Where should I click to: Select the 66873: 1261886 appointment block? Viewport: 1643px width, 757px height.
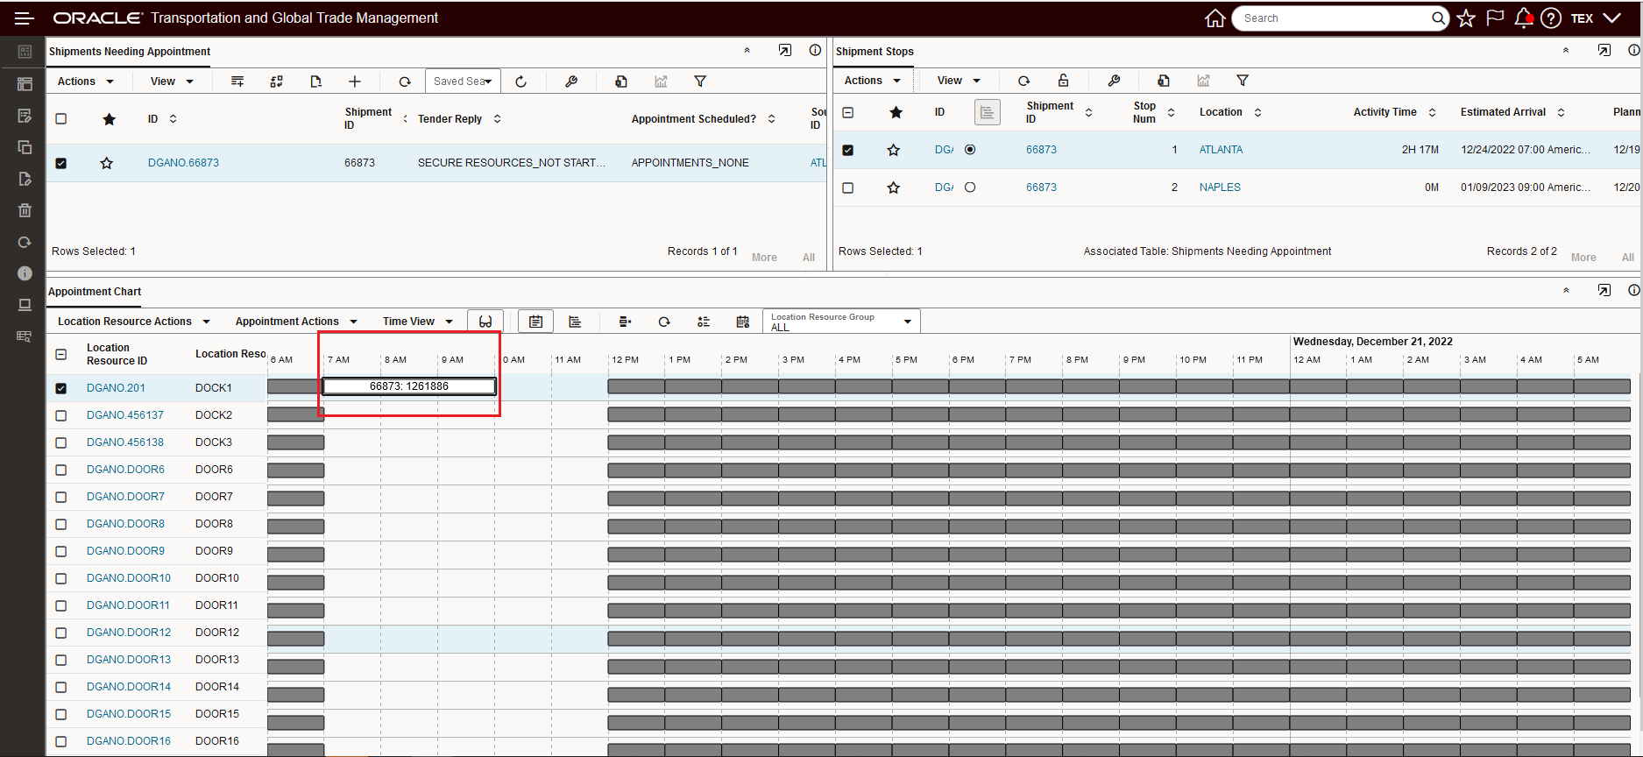pyautogui.click(x=409, y=386)
